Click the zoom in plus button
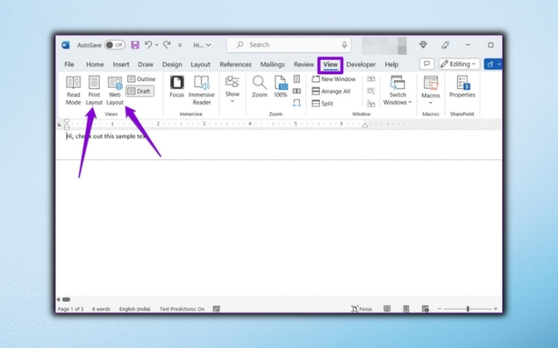 coord(495,309)
